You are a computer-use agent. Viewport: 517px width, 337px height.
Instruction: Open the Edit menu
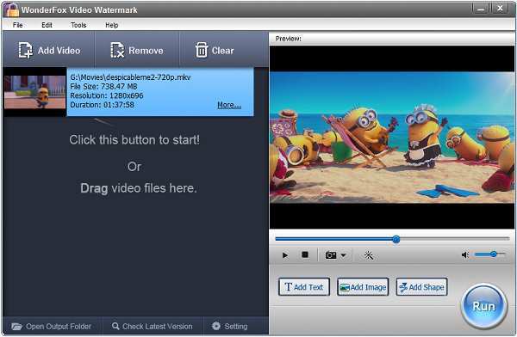click(47, 25)
